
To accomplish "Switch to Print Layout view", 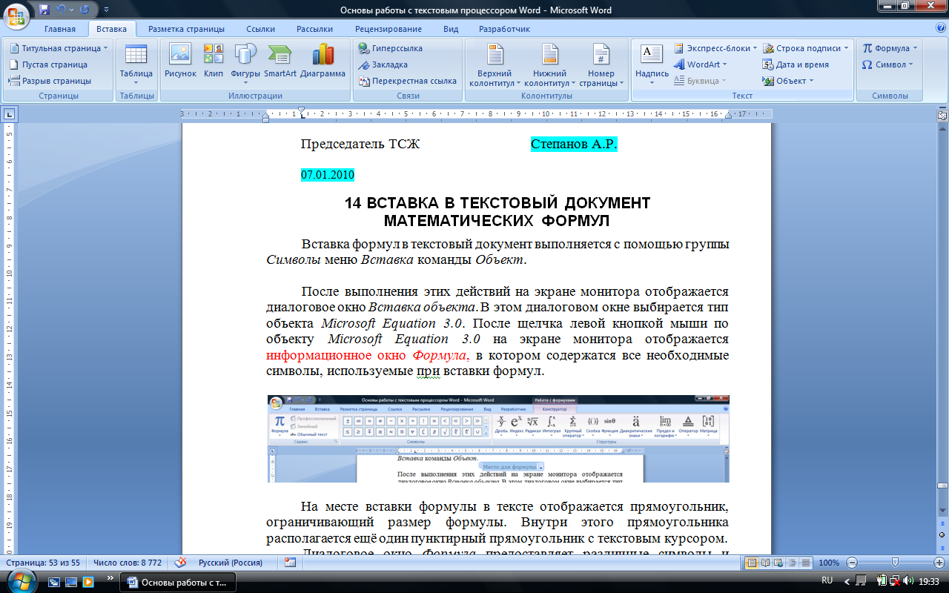I will click(x=752, y=563).
